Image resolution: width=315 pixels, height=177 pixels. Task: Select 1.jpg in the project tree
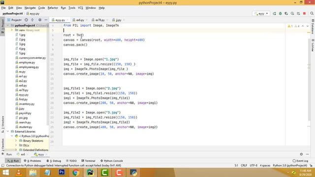click(22, 35)
